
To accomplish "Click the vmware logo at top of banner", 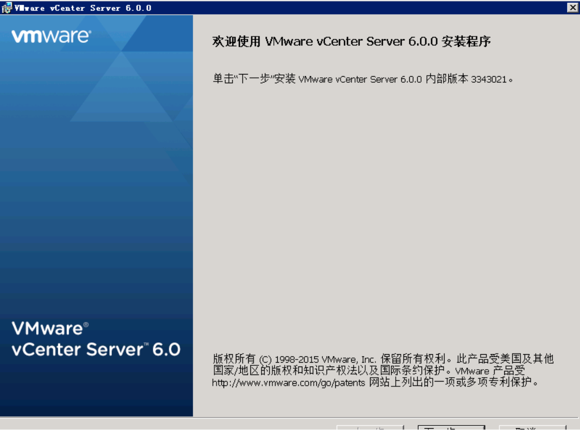I will (51, 36).
